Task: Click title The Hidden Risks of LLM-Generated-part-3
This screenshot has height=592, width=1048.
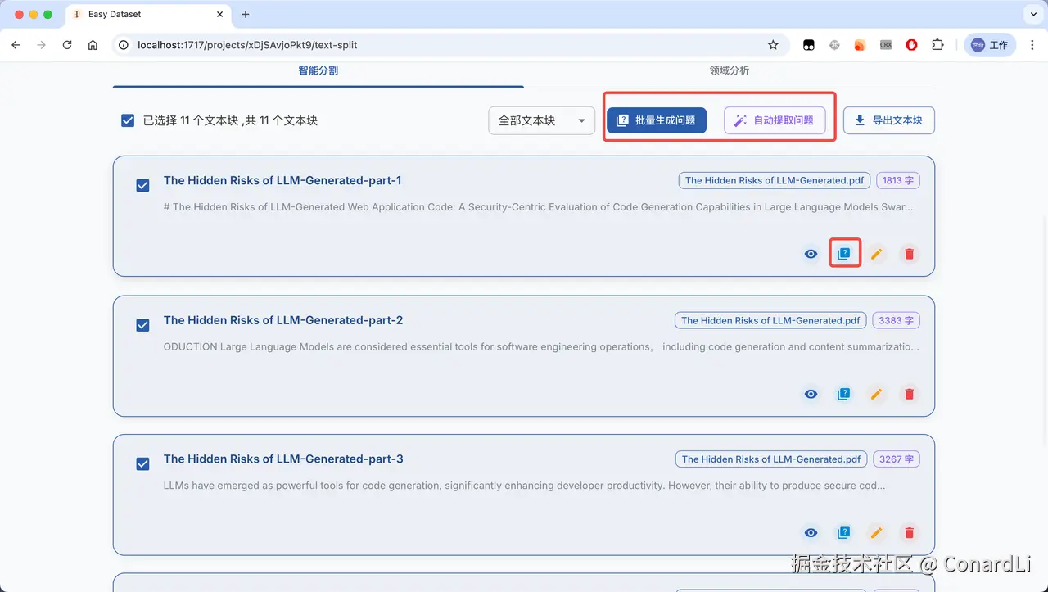Action: 283,459
